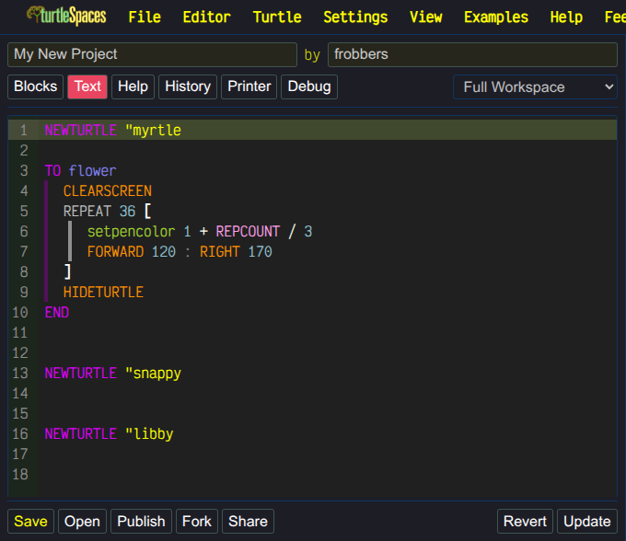Open the View menu
Viewport: 626px width, 541px height.
425,17
